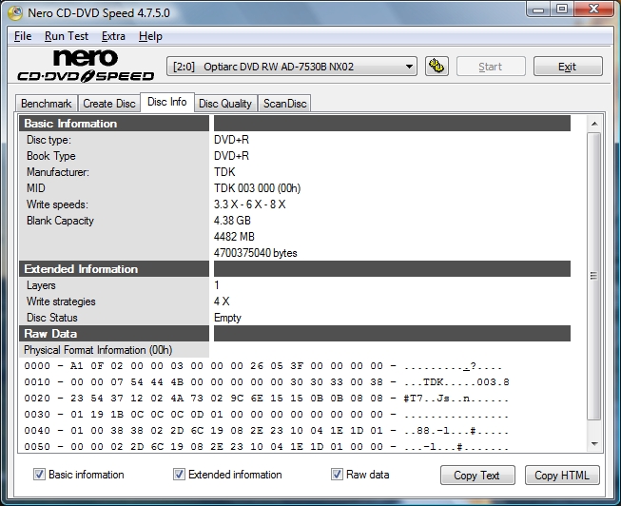This screenshot has width=621, height=506.
Task: Click the drive options icon button
Action: [437, 67]
